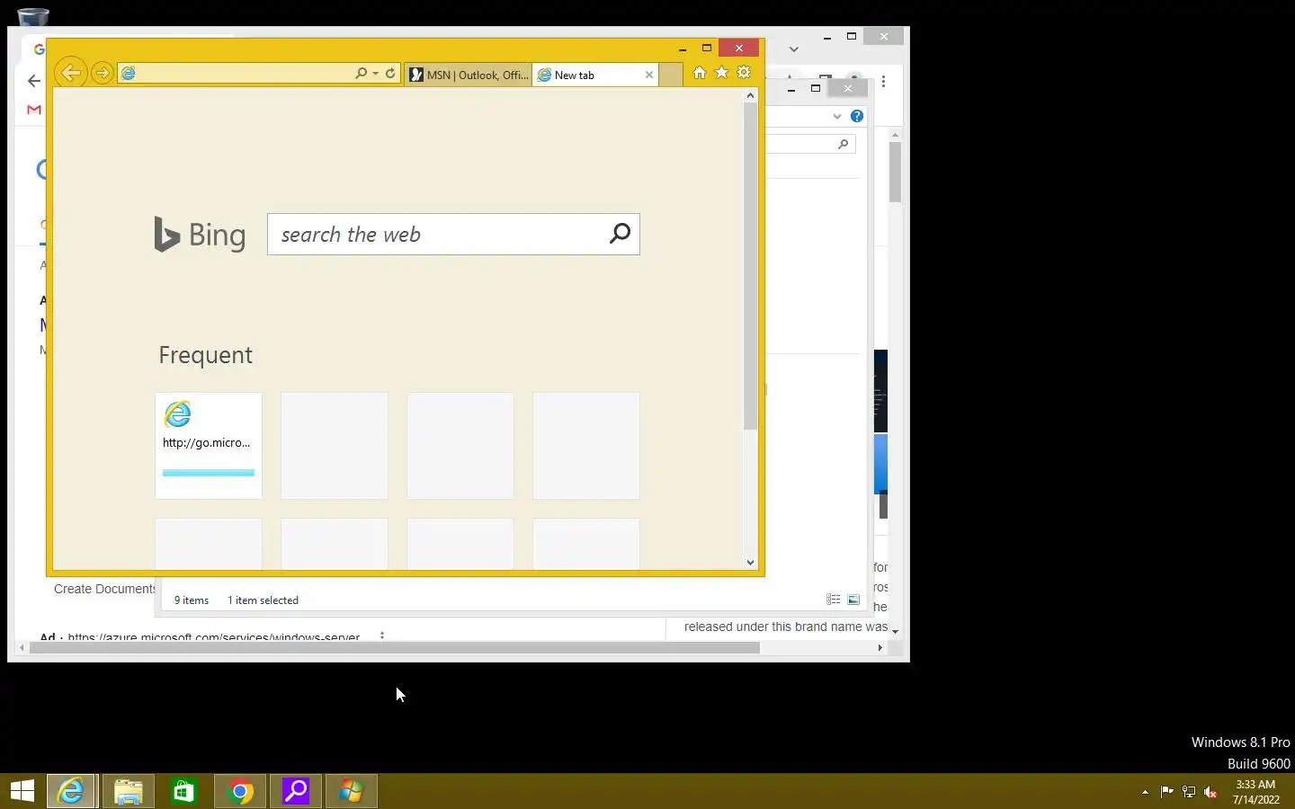Click the Gmail bookmark icon in Chrome

point(34,110)
